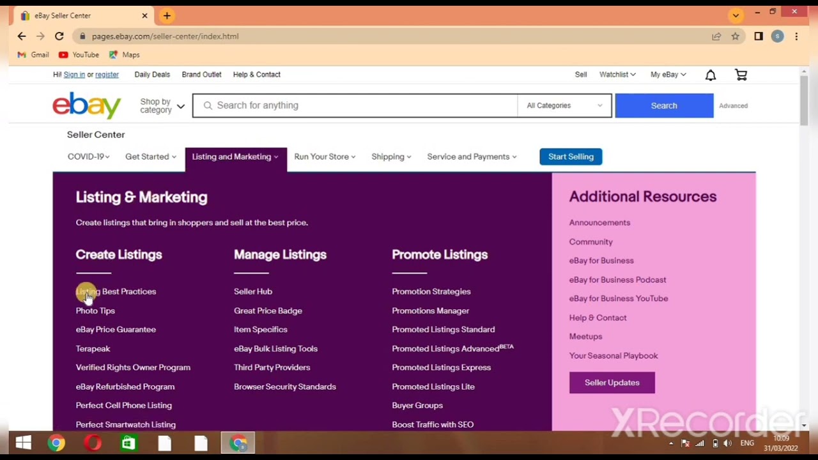818x460 pixels.
Task: Open the Get Started menu
Action: click(x=151, y=157)
